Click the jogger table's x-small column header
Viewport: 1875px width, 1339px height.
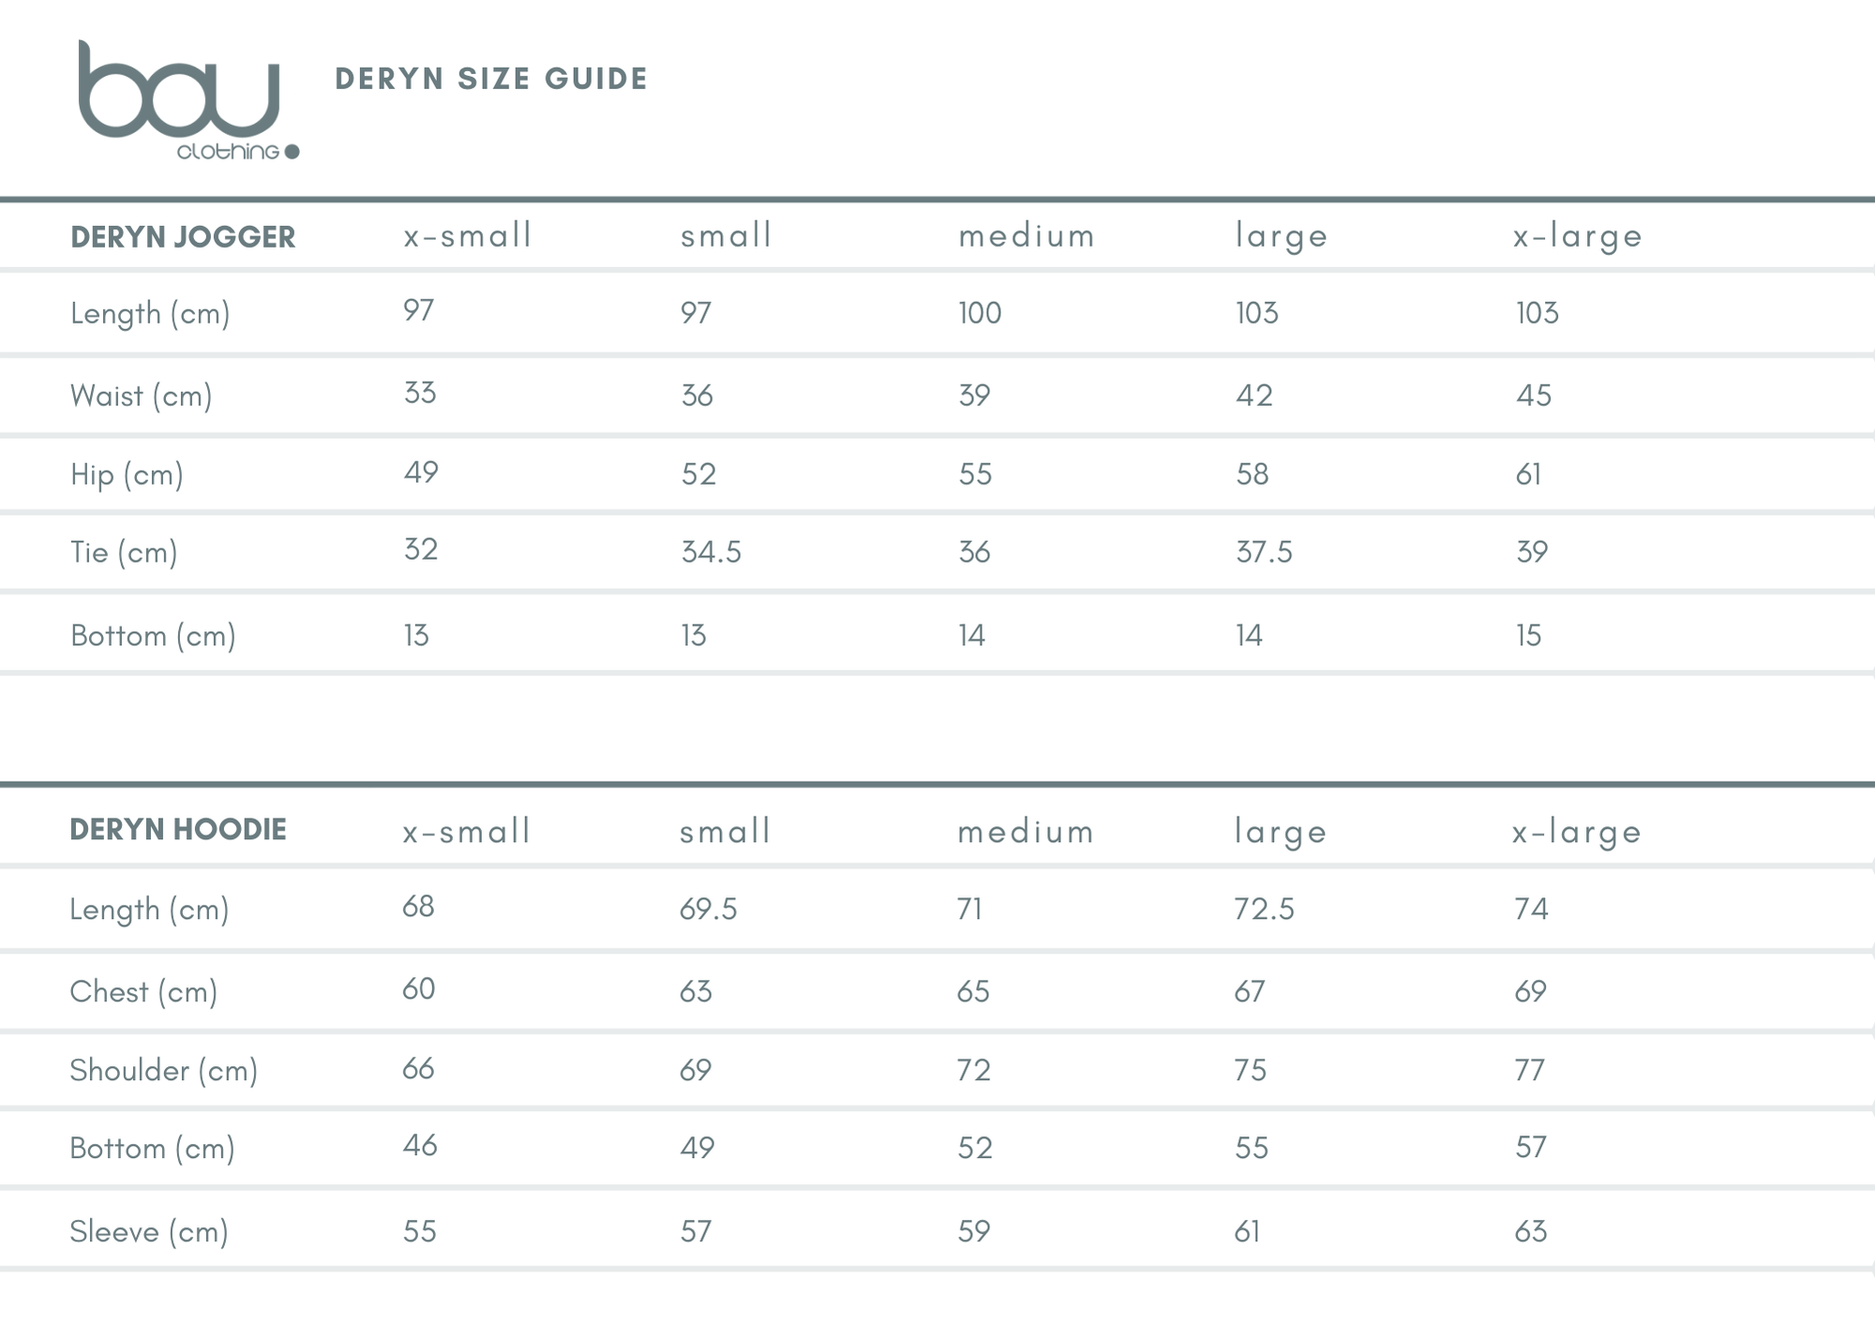pos(468,235)
